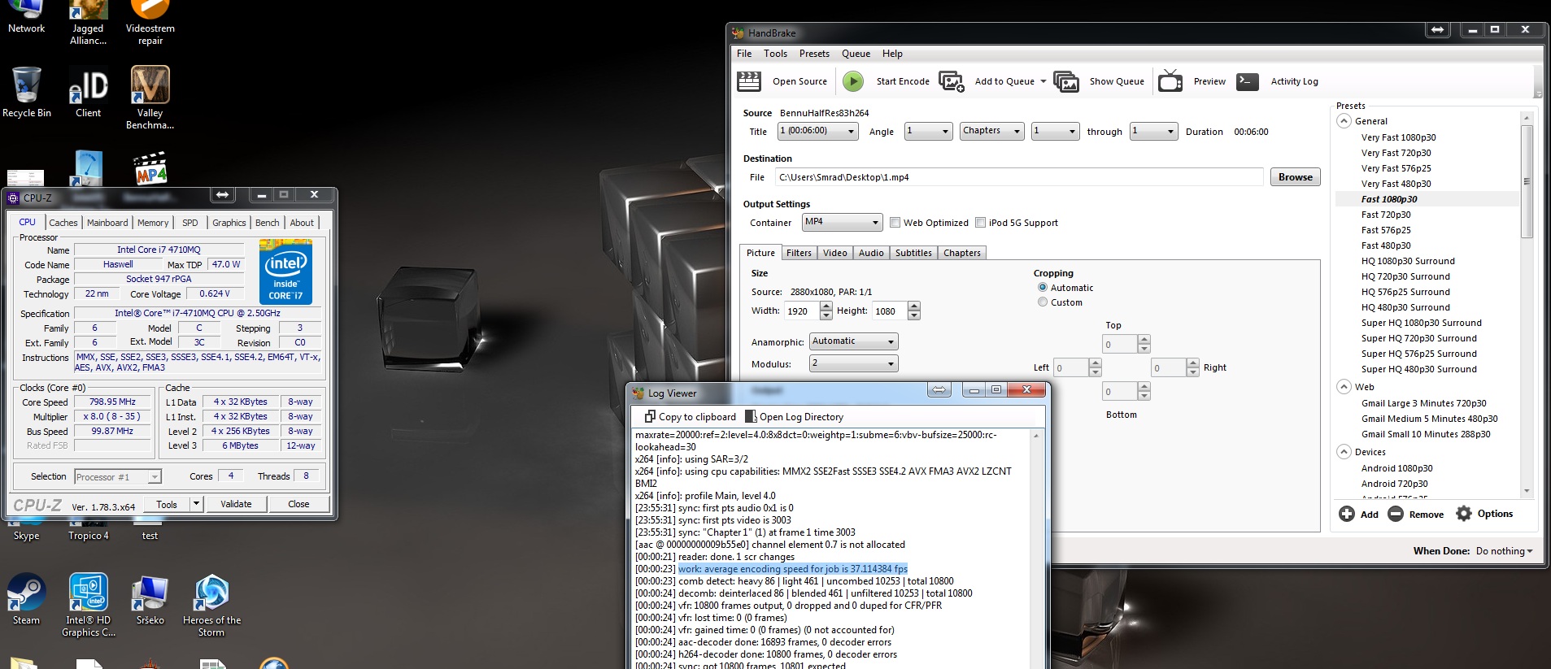This screenshot has width=1551, height=669.
Task: Click the Preview TV icon
Action: tap(1170, 81)
